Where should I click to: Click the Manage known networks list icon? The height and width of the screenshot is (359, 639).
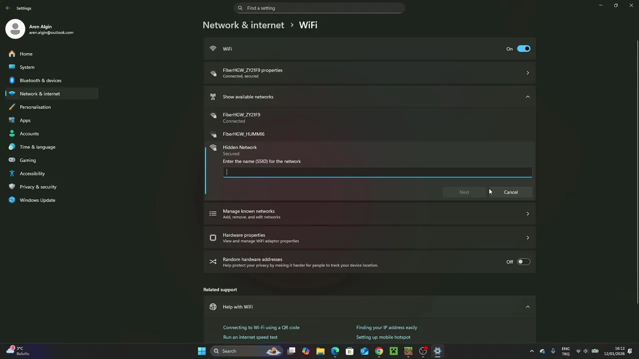pyautogui.click(x=213, y=214)
